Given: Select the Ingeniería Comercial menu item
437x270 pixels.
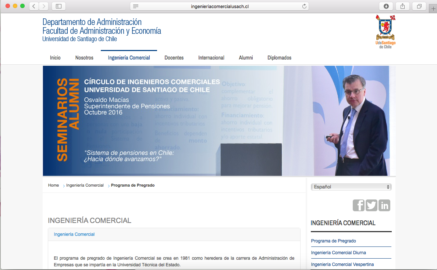Looking at the screenshot, I should tap(129, 58).
